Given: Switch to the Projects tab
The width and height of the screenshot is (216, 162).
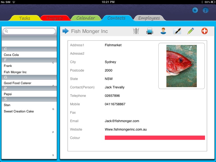Looking at the screenshot, I should (x=55, y=18).
